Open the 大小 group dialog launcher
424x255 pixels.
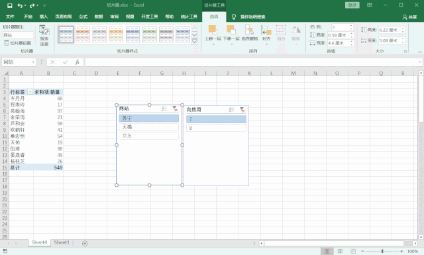click(405, 51)
